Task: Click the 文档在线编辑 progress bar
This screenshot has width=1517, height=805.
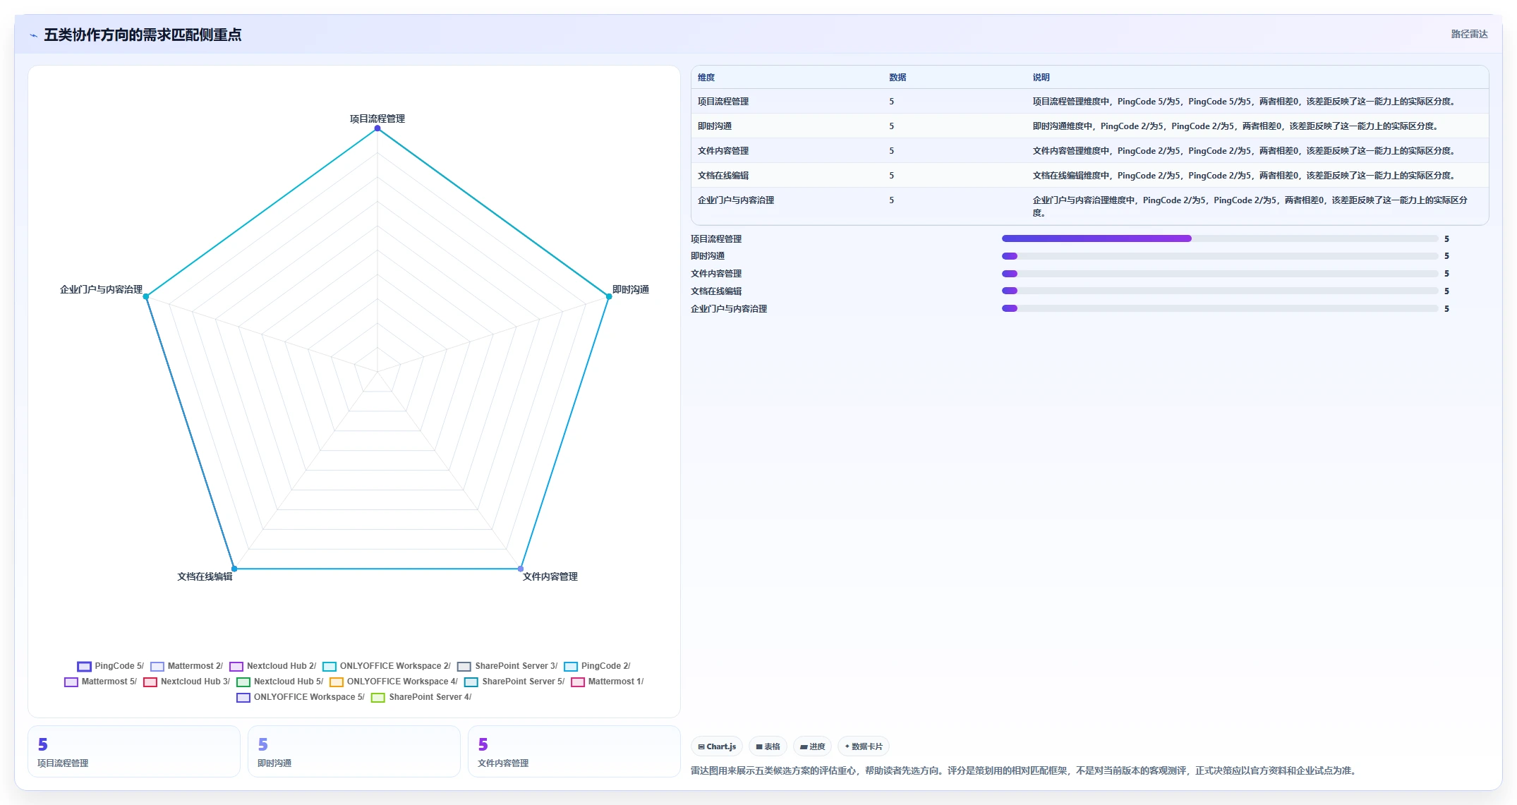Action: (1220, 291)
